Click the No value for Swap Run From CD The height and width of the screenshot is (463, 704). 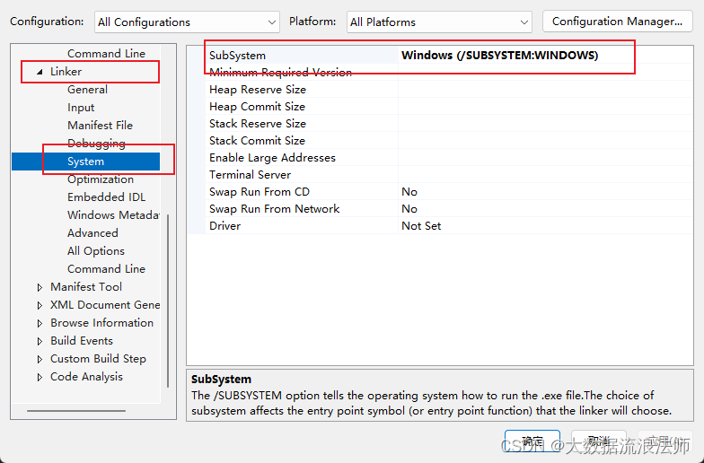[x=409, y=192]
